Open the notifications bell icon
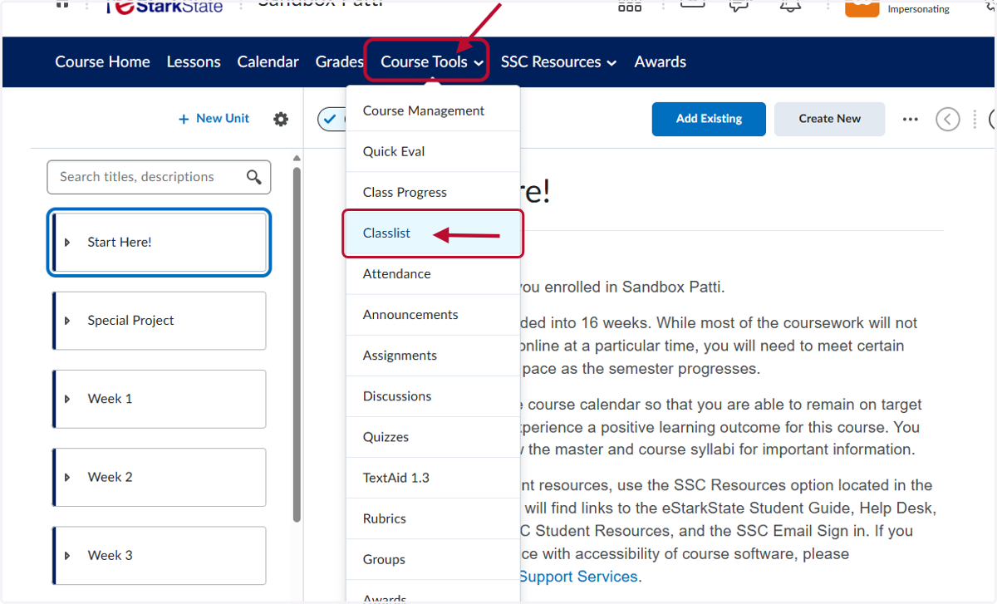997x604 pixels. point(789,7)
